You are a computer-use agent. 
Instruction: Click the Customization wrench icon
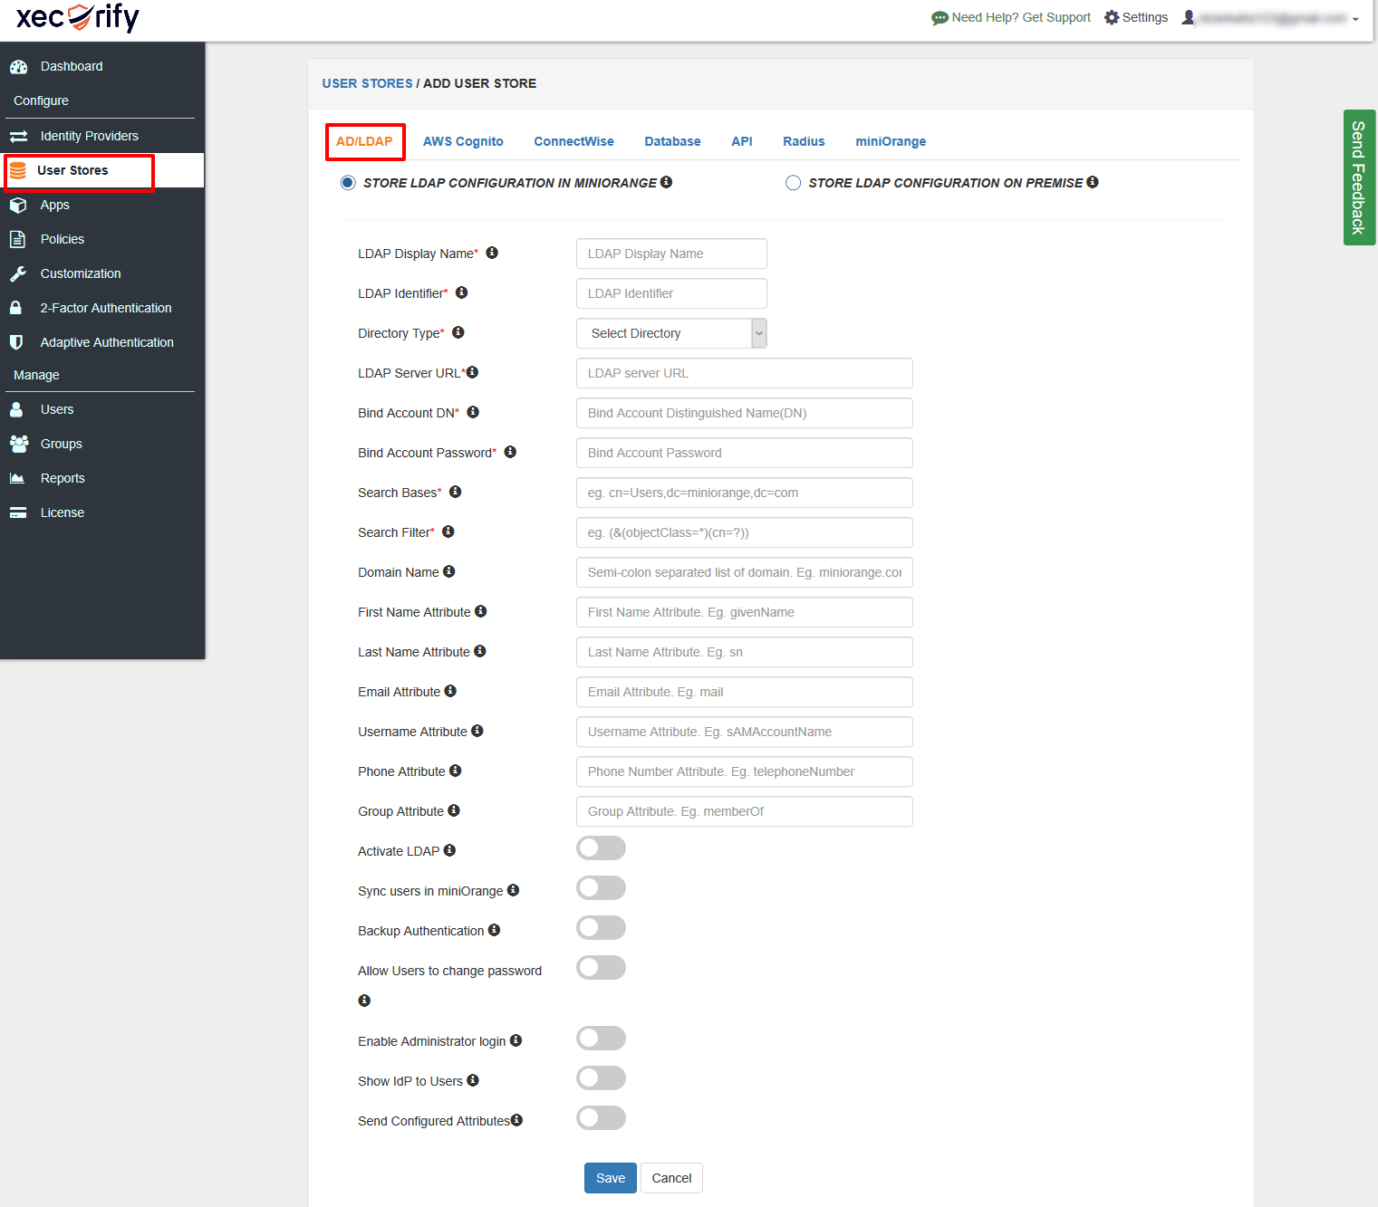click(x=18, y=273)
